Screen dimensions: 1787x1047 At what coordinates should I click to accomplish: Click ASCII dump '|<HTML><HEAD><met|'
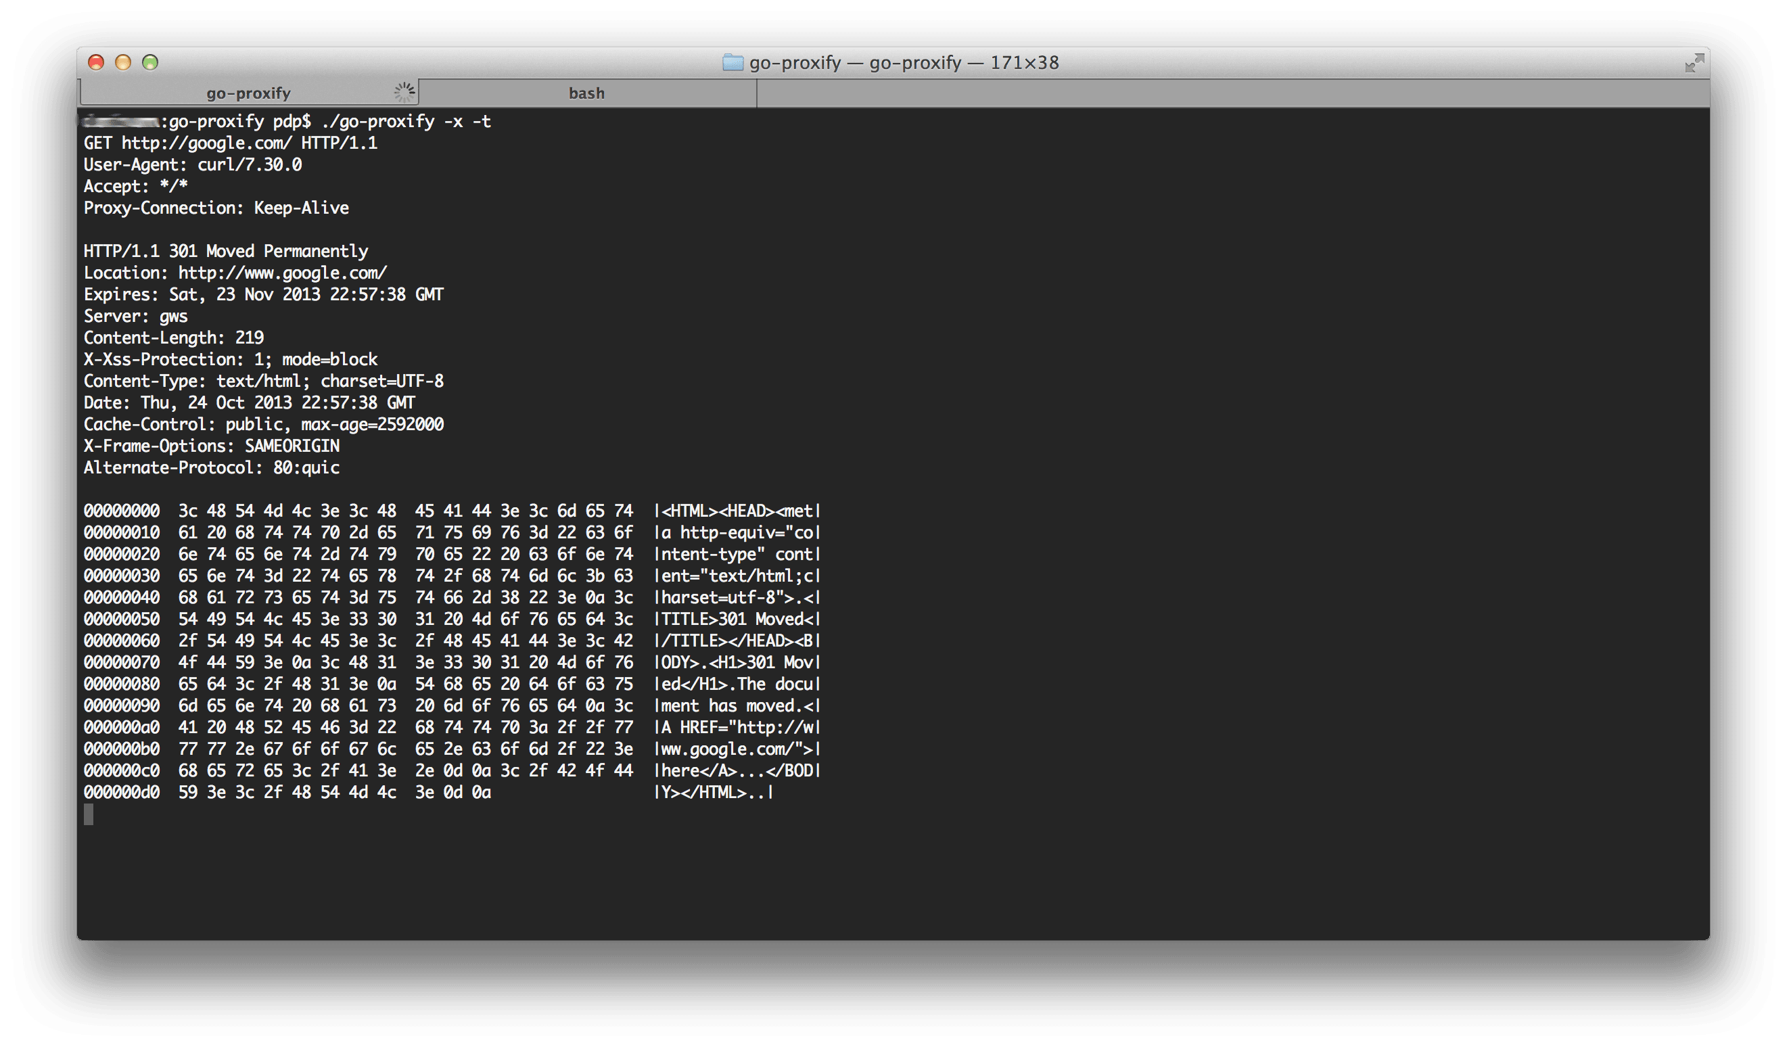(737, 511)
